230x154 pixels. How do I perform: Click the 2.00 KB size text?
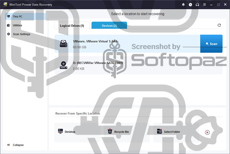(79, 69)
